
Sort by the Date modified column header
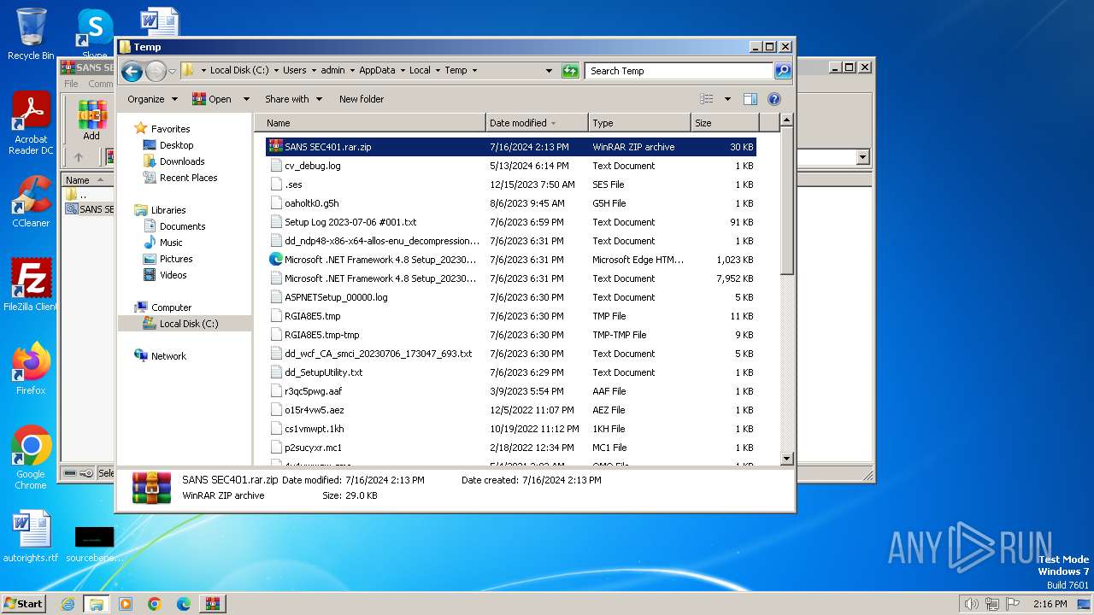tap(536, 123)
